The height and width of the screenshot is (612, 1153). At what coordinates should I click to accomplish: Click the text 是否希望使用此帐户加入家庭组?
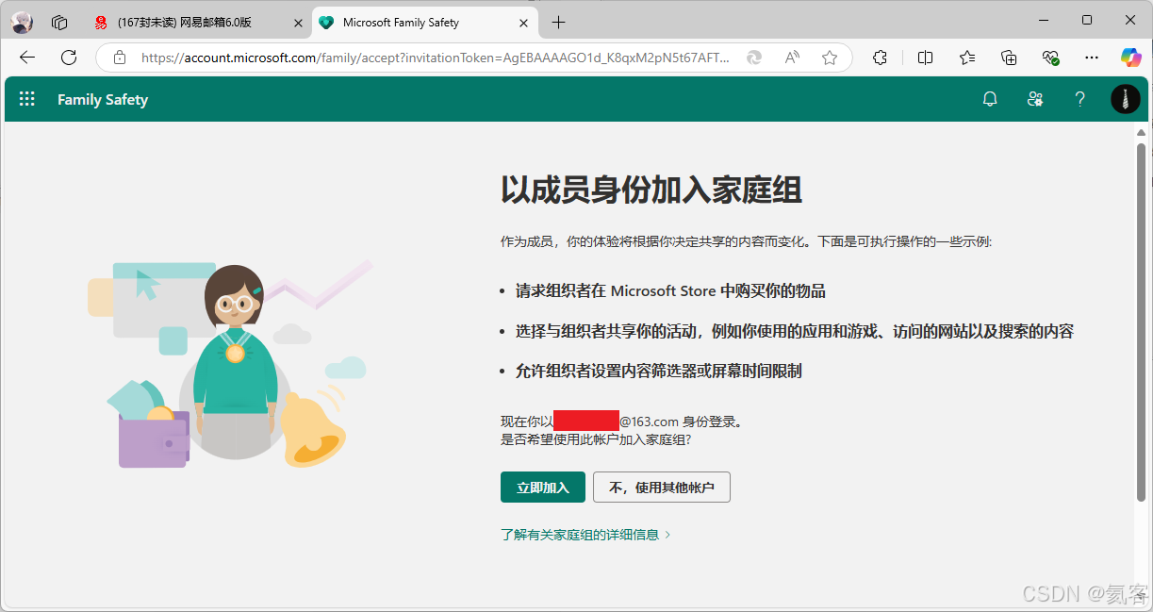(x=596, y=439)
